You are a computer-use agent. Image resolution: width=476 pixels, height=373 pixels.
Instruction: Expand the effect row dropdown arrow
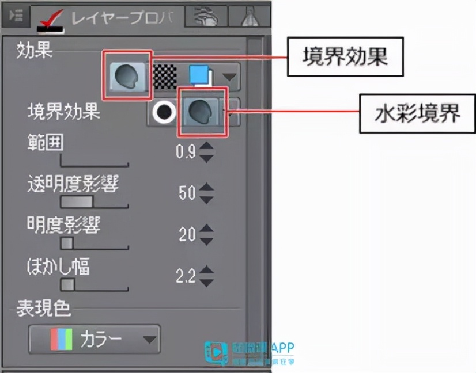pyautogui.click(x=229, y=77)
